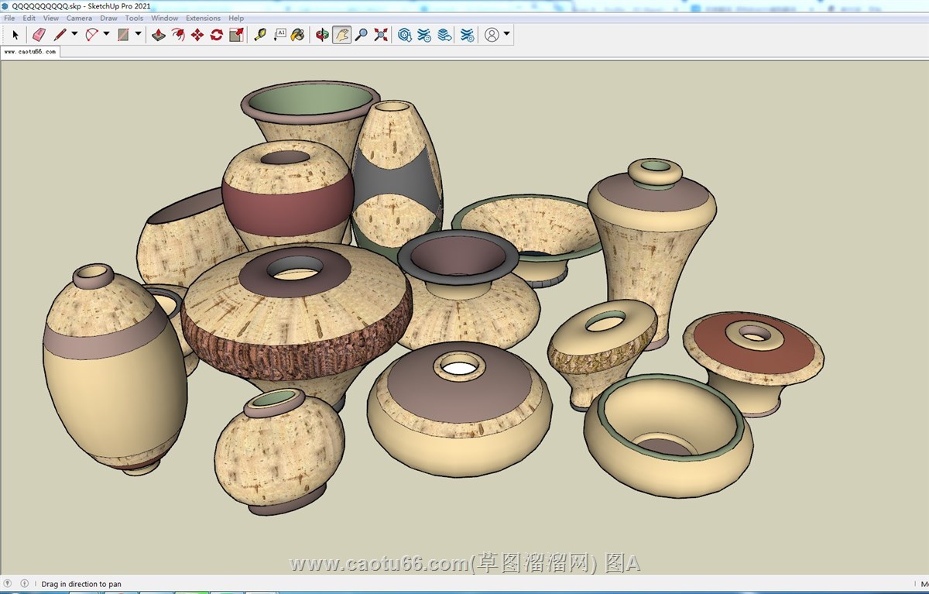This screenshot has height=594, width=929.
Task: Open the Draw menu
Action: pos(108,18)
